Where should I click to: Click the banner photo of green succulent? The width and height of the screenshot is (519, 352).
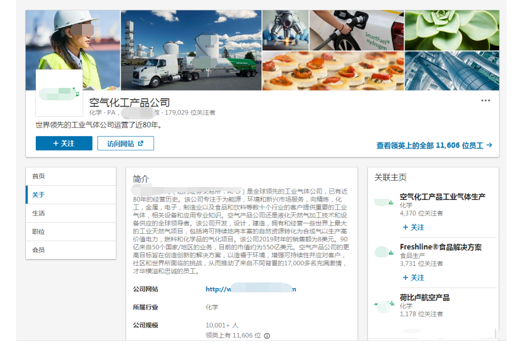[452, 30]
